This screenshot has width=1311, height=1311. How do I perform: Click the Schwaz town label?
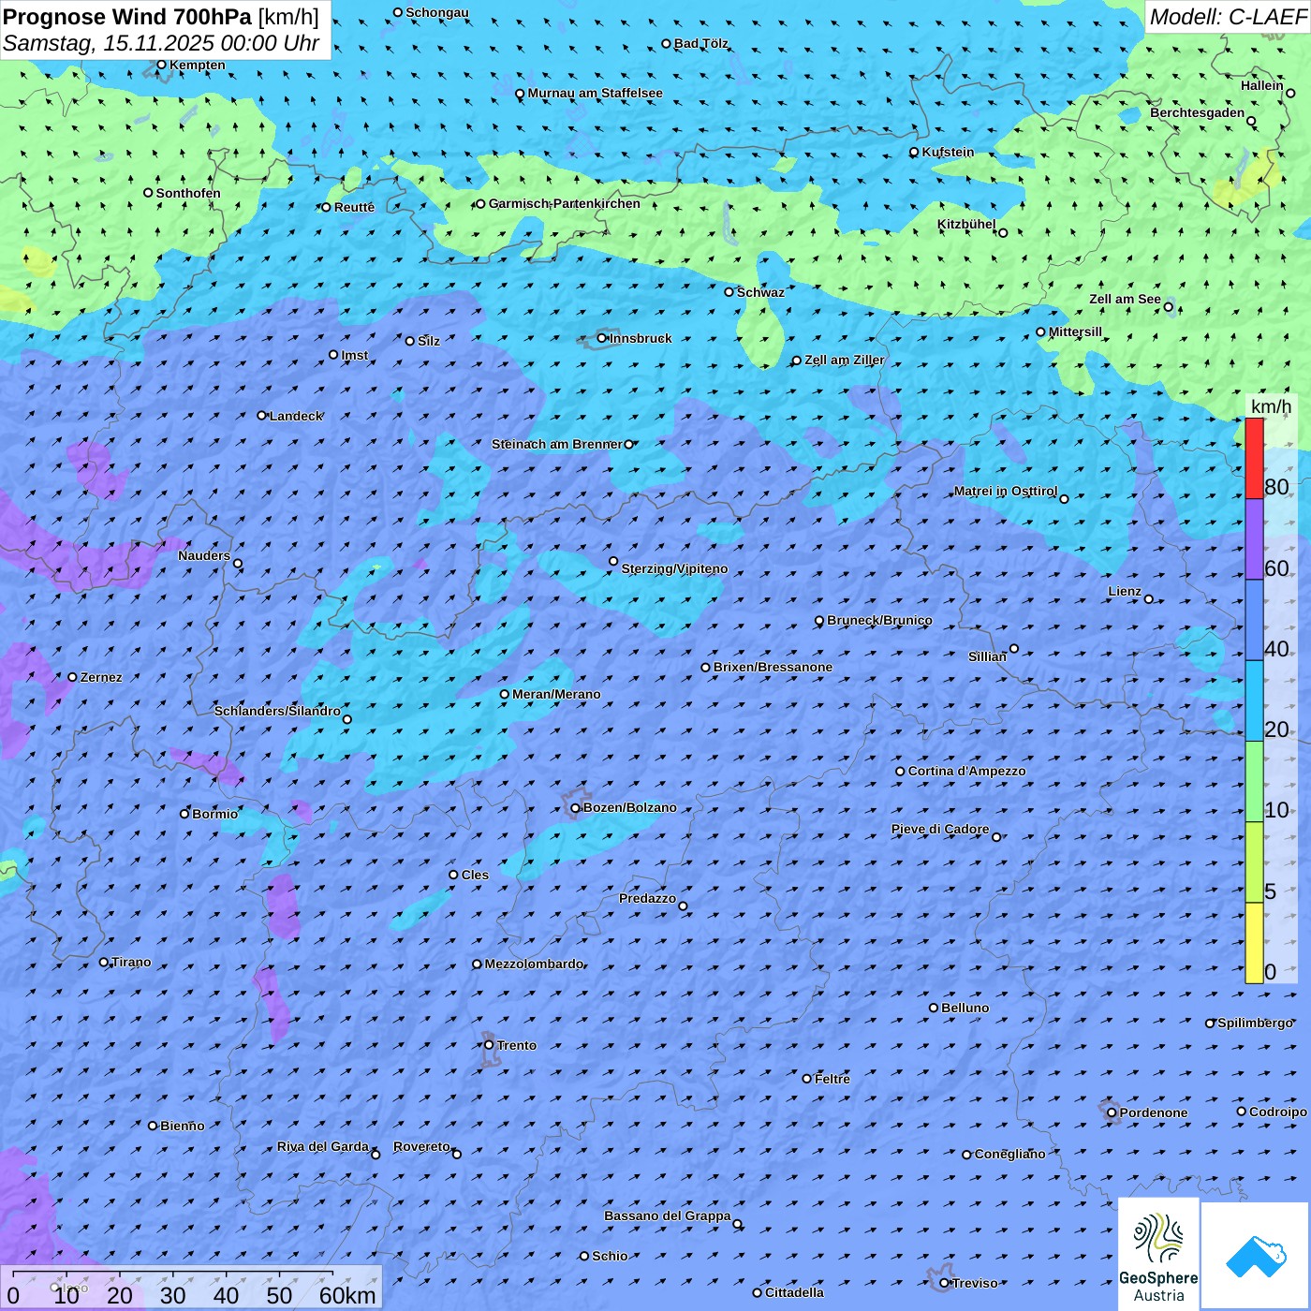[760, 292]
